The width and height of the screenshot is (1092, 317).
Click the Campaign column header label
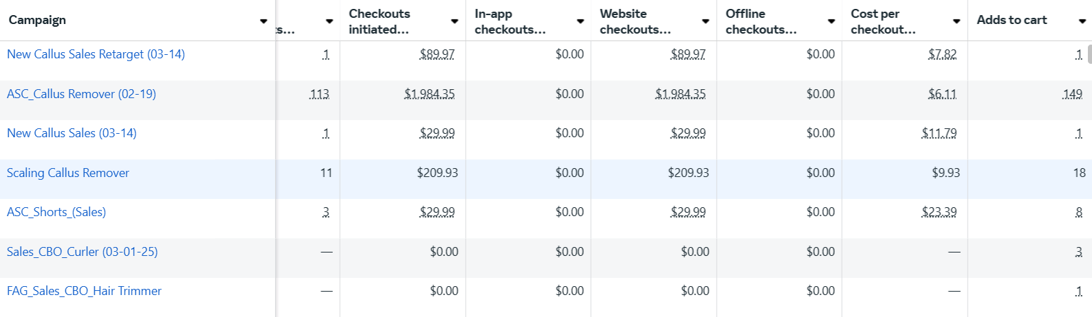coord(37,20)
